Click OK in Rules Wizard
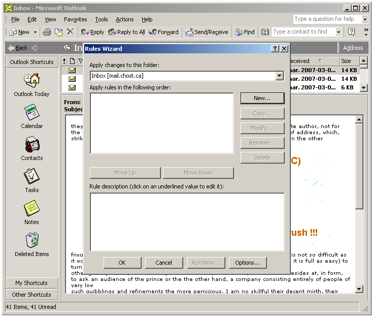The image size is (374, 318). (122, 263)
